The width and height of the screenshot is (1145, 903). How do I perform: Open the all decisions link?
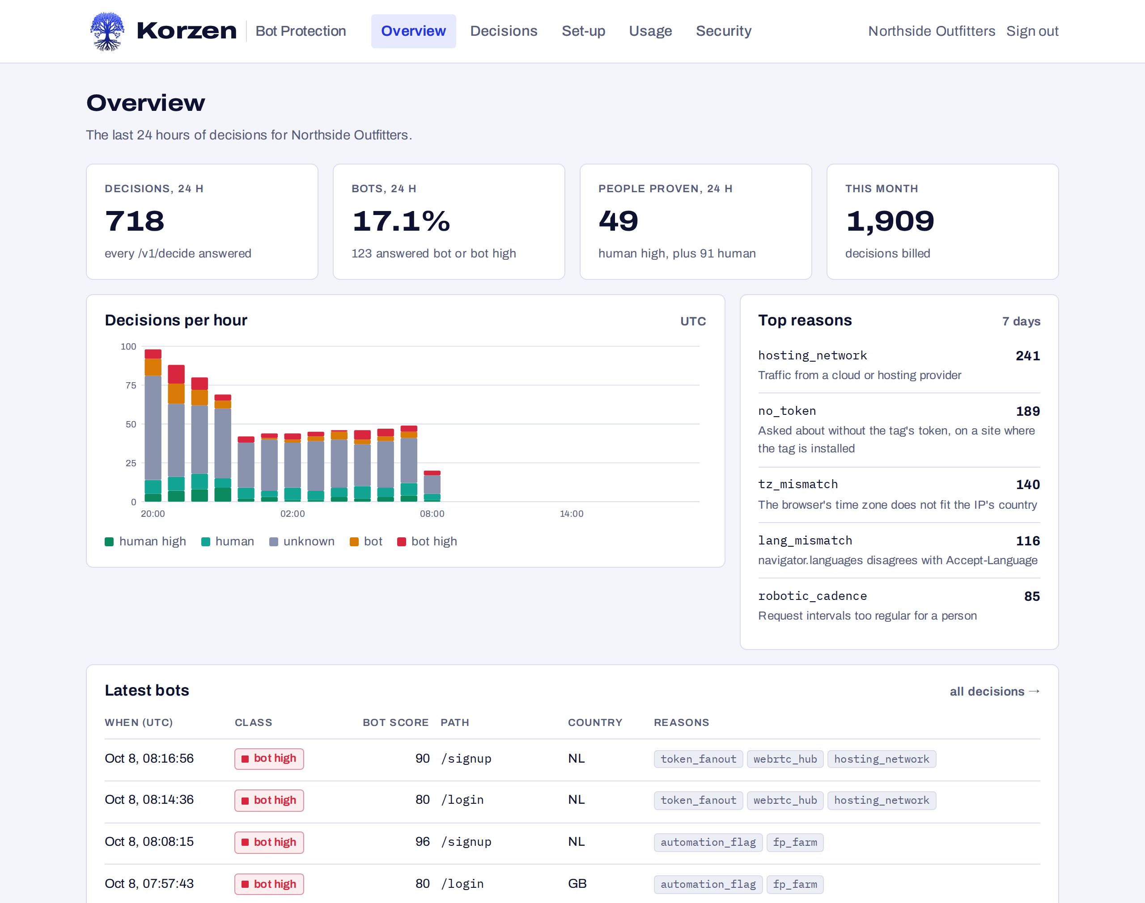click(x=995, y=692)
